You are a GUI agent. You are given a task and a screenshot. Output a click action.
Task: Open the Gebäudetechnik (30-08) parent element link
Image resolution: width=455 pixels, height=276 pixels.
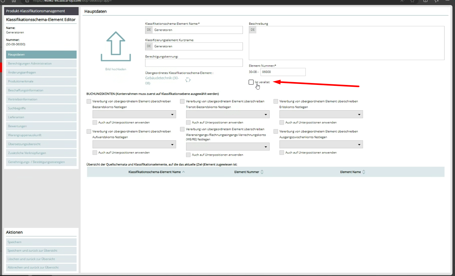click(x=162, y=78)
